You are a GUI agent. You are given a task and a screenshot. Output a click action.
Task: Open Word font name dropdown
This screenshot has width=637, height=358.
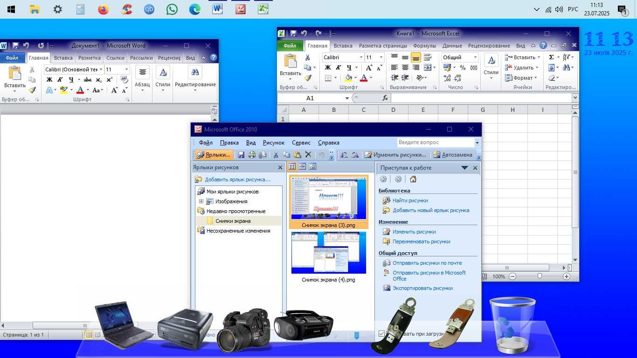tap(101, 69)
